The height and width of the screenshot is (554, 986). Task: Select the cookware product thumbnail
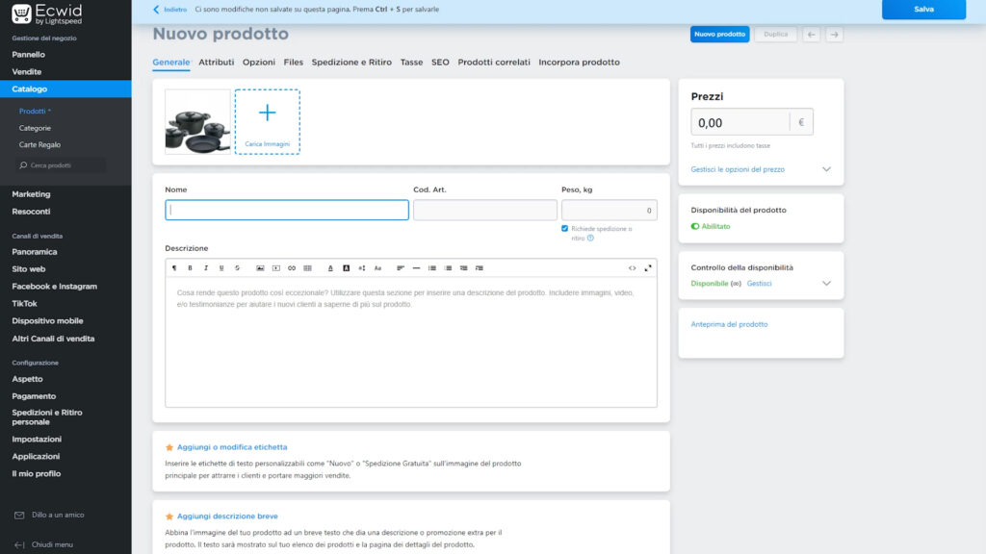pos(197,122)
